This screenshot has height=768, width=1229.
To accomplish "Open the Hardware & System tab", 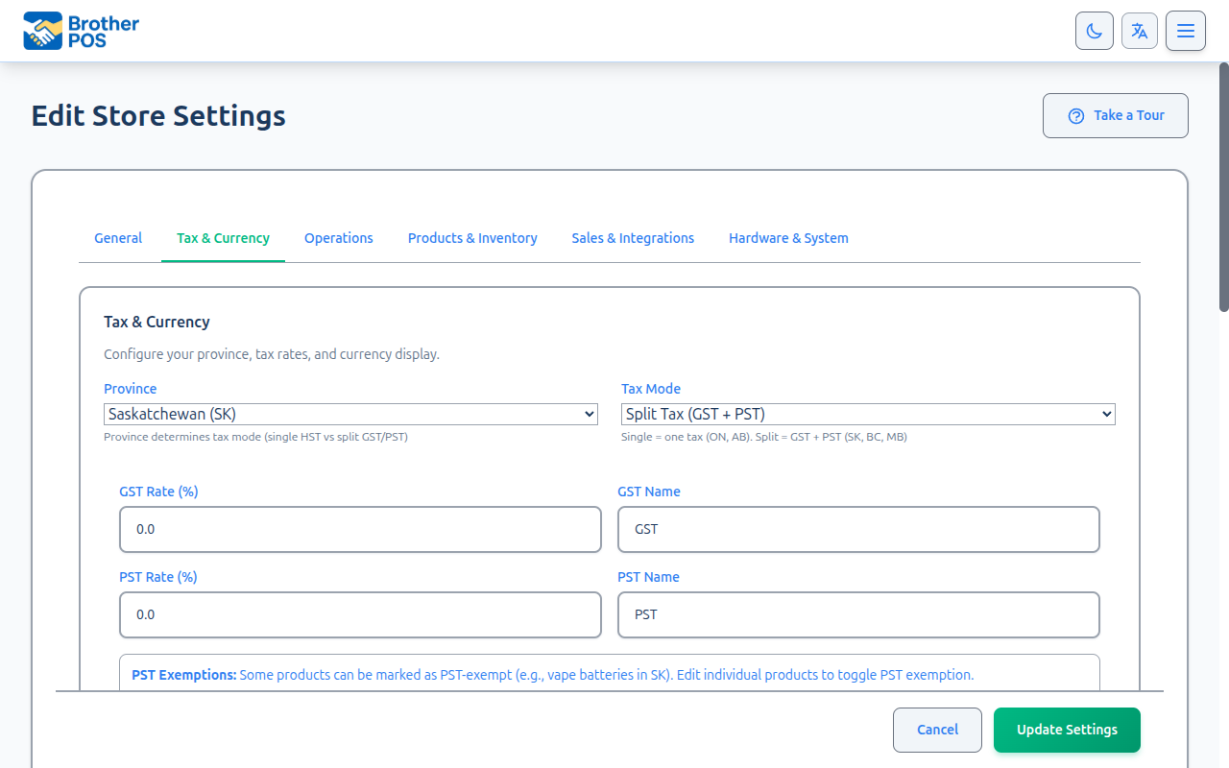I will coord(788,238).
